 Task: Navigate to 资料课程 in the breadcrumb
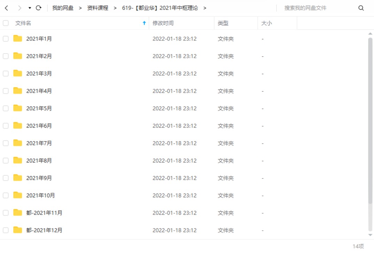point(98,8)
